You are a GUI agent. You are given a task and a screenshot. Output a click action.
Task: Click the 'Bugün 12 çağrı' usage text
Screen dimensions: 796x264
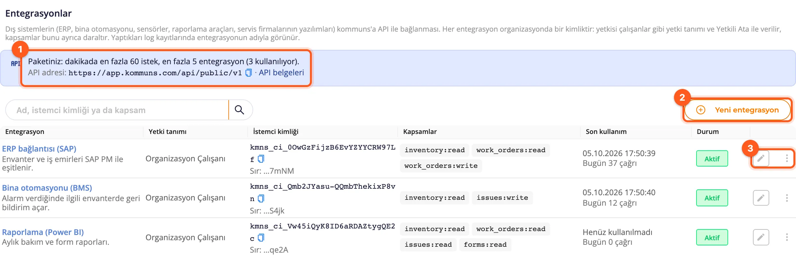tap(610, 203)
